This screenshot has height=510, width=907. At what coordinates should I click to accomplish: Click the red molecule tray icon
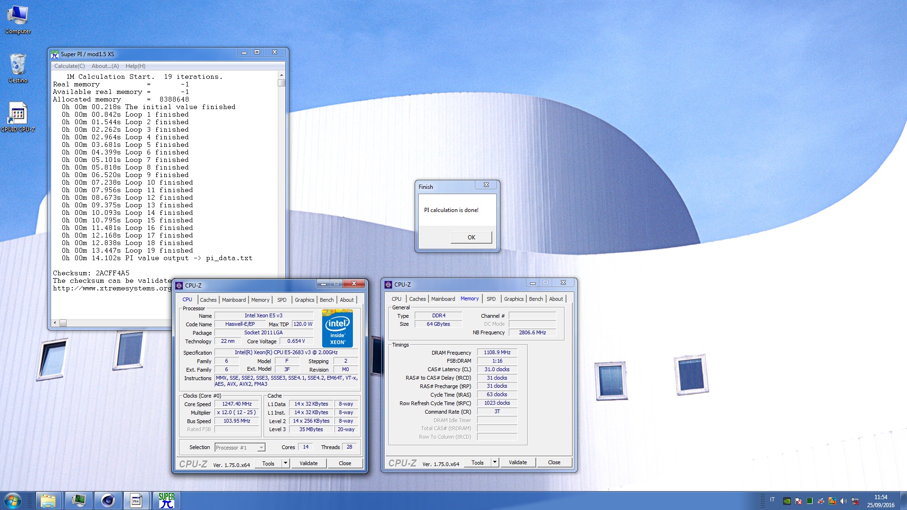(x=821, y=501)
